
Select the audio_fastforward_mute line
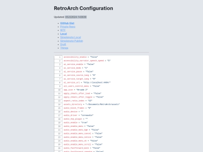[82, 148]
